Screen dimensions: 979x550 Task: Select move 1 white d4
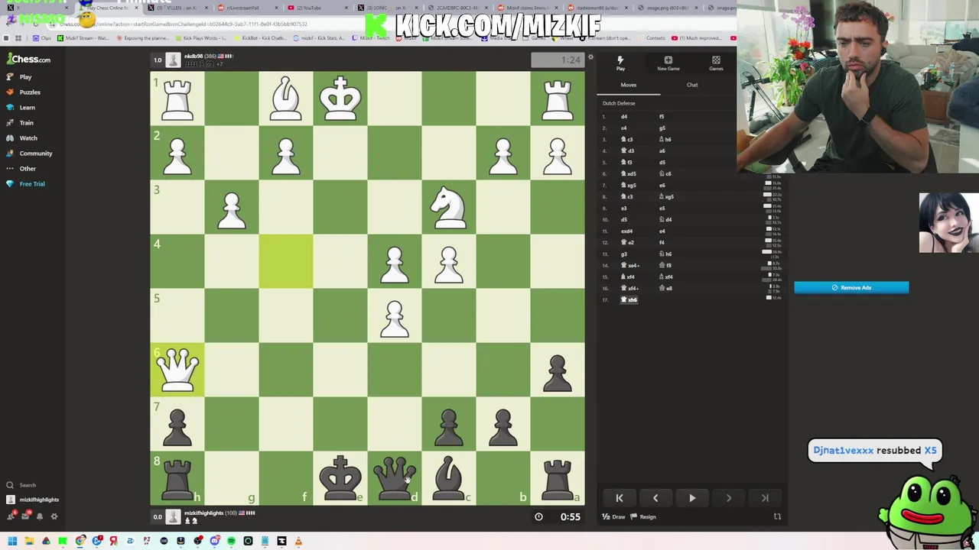click(624, 117)
